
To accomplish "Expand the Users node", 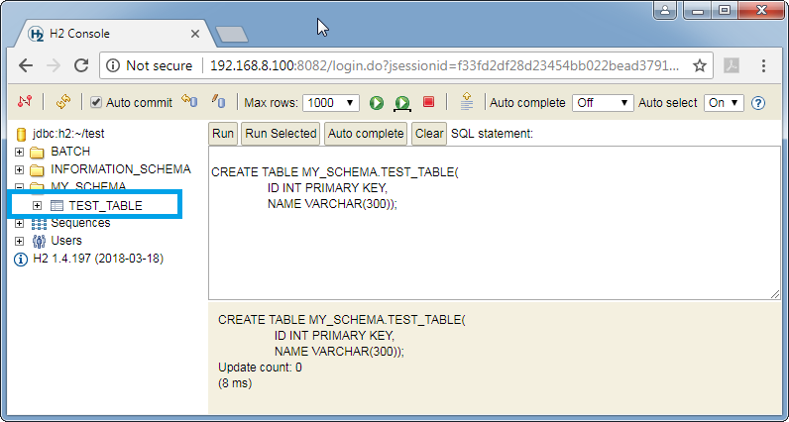I will [x=20, y=241].
